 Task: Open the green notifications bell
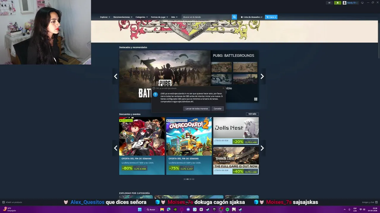(x=338, y=3)
